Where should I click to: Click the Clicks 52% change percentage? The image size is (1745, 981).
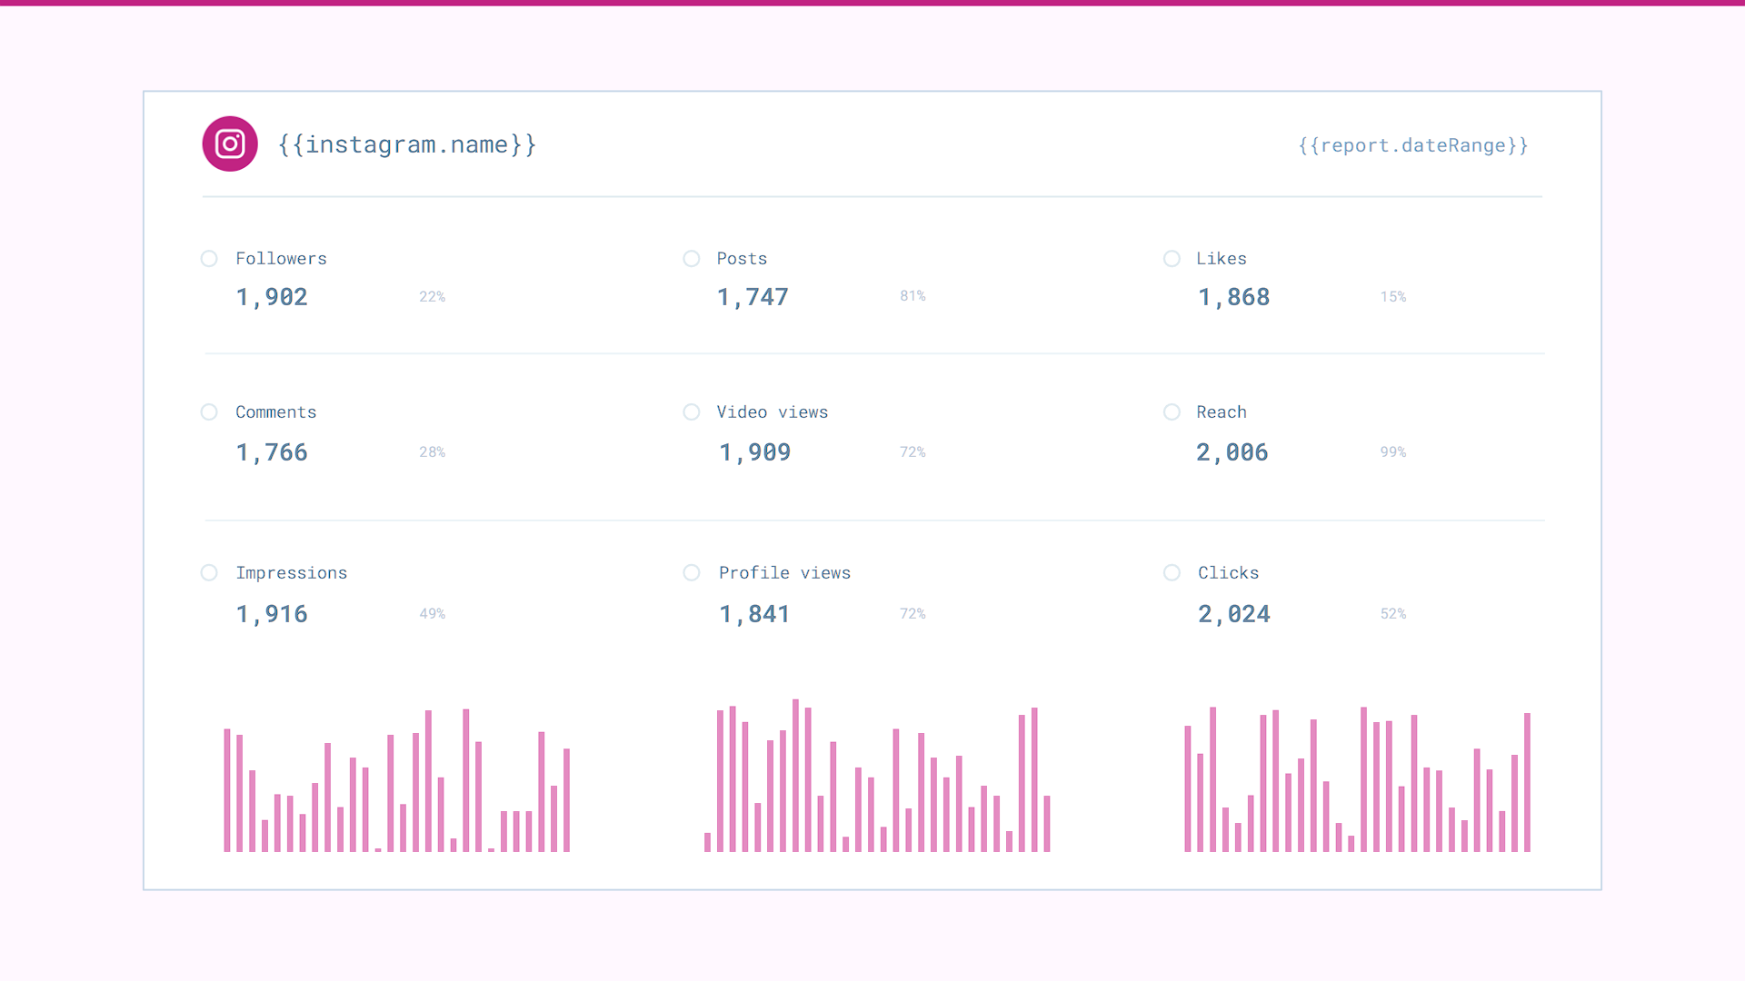click(1392, 614)
